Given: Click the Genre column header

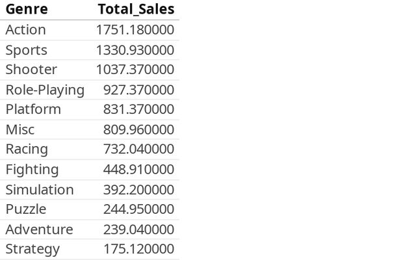Looking at the screenshot, I should tap(27, 9).
